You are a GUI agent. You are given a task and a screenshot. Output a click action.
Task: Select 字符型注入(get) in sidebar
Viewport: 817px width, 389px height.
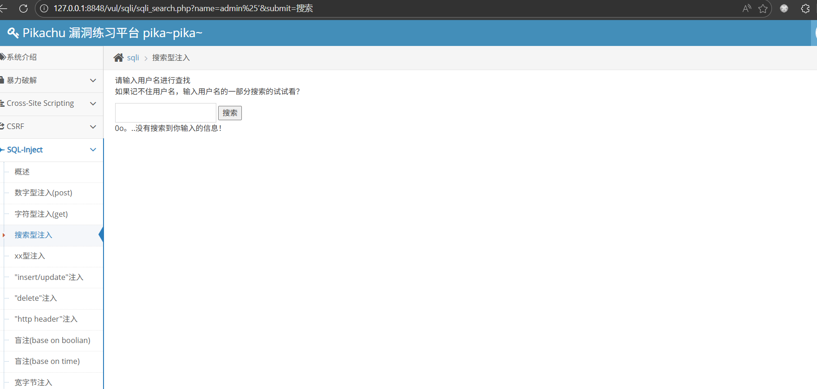(41, 214)
